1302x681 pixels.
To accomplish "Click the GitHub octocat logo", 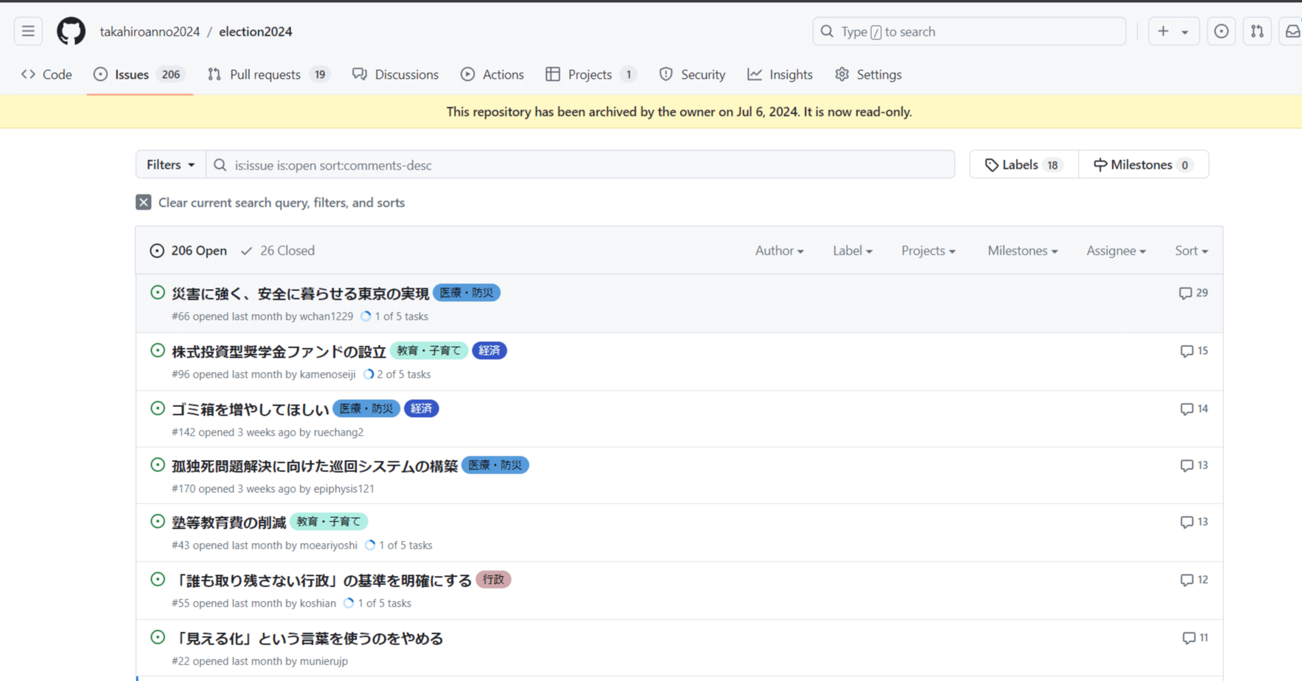I will (x=70, y=31).
